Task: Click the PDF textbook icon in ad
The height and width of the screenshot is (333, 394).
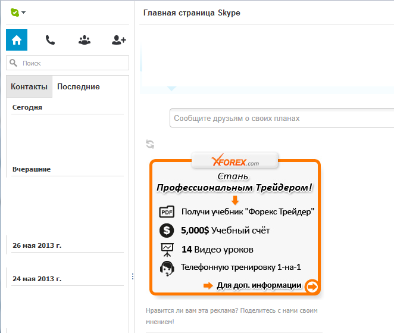Action: 167,211
